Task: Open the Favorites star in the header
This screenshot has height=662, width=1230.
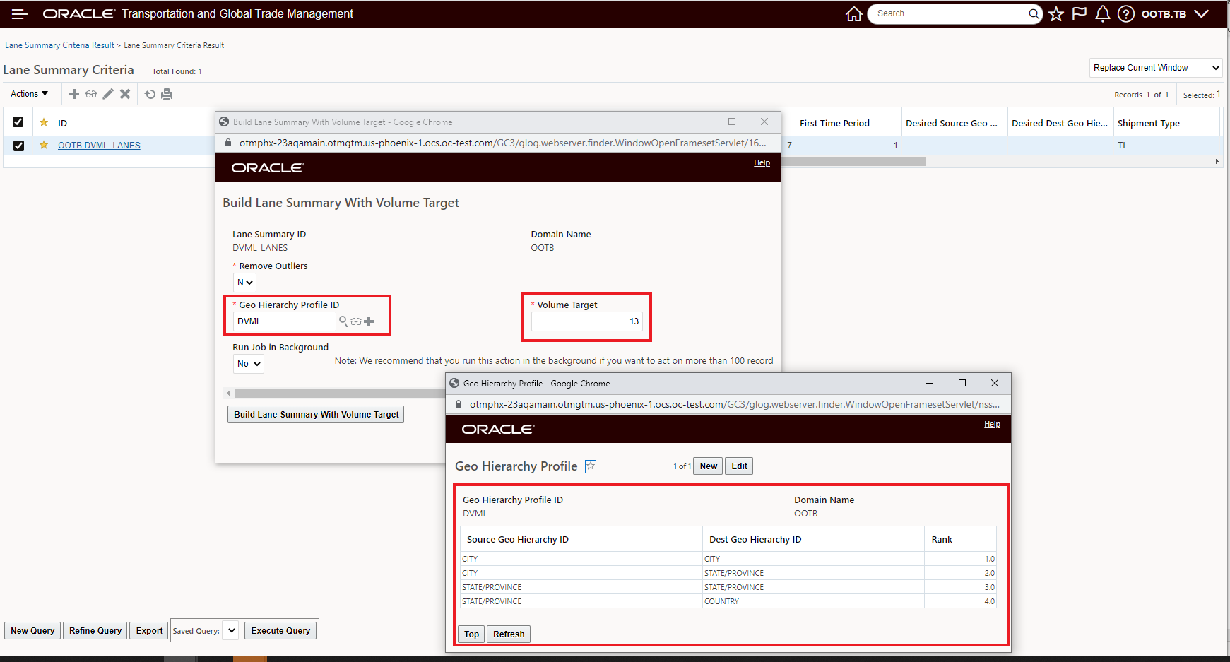Action: coord(1056,14)
